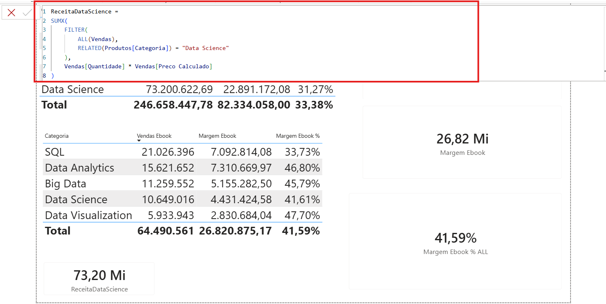Select the 26,82 Mi Margem Ebook card

point(462,142)
